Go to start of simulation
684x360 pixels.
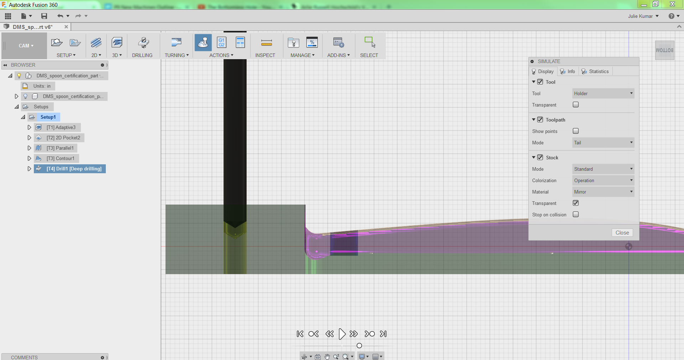(x=300, y=334)
